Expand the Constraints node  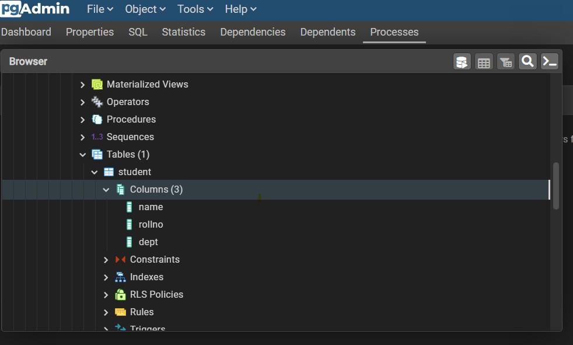click(x=106, y=259)
